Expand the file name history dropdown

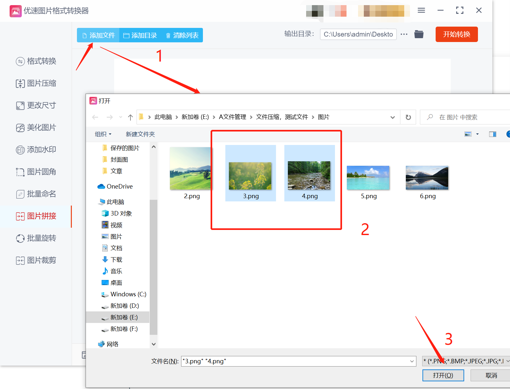coord(412,361)
